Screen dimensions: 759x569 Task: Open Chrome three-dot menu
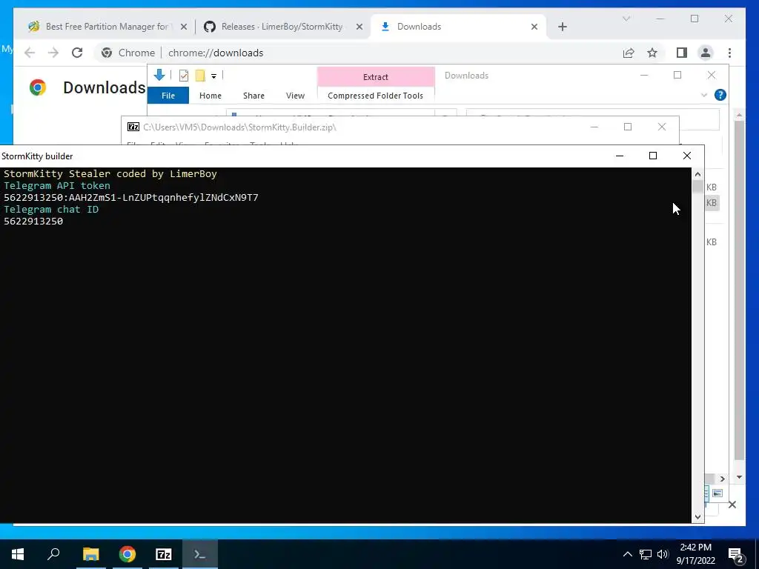point(729,53)
